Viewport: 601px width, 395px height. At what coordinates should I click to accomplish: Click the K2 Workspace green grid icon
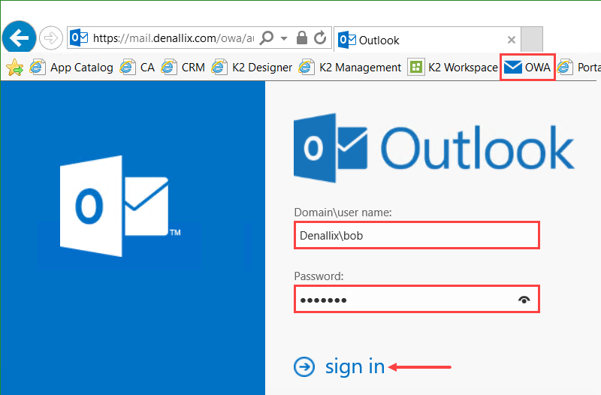click(x=416, y=68)
